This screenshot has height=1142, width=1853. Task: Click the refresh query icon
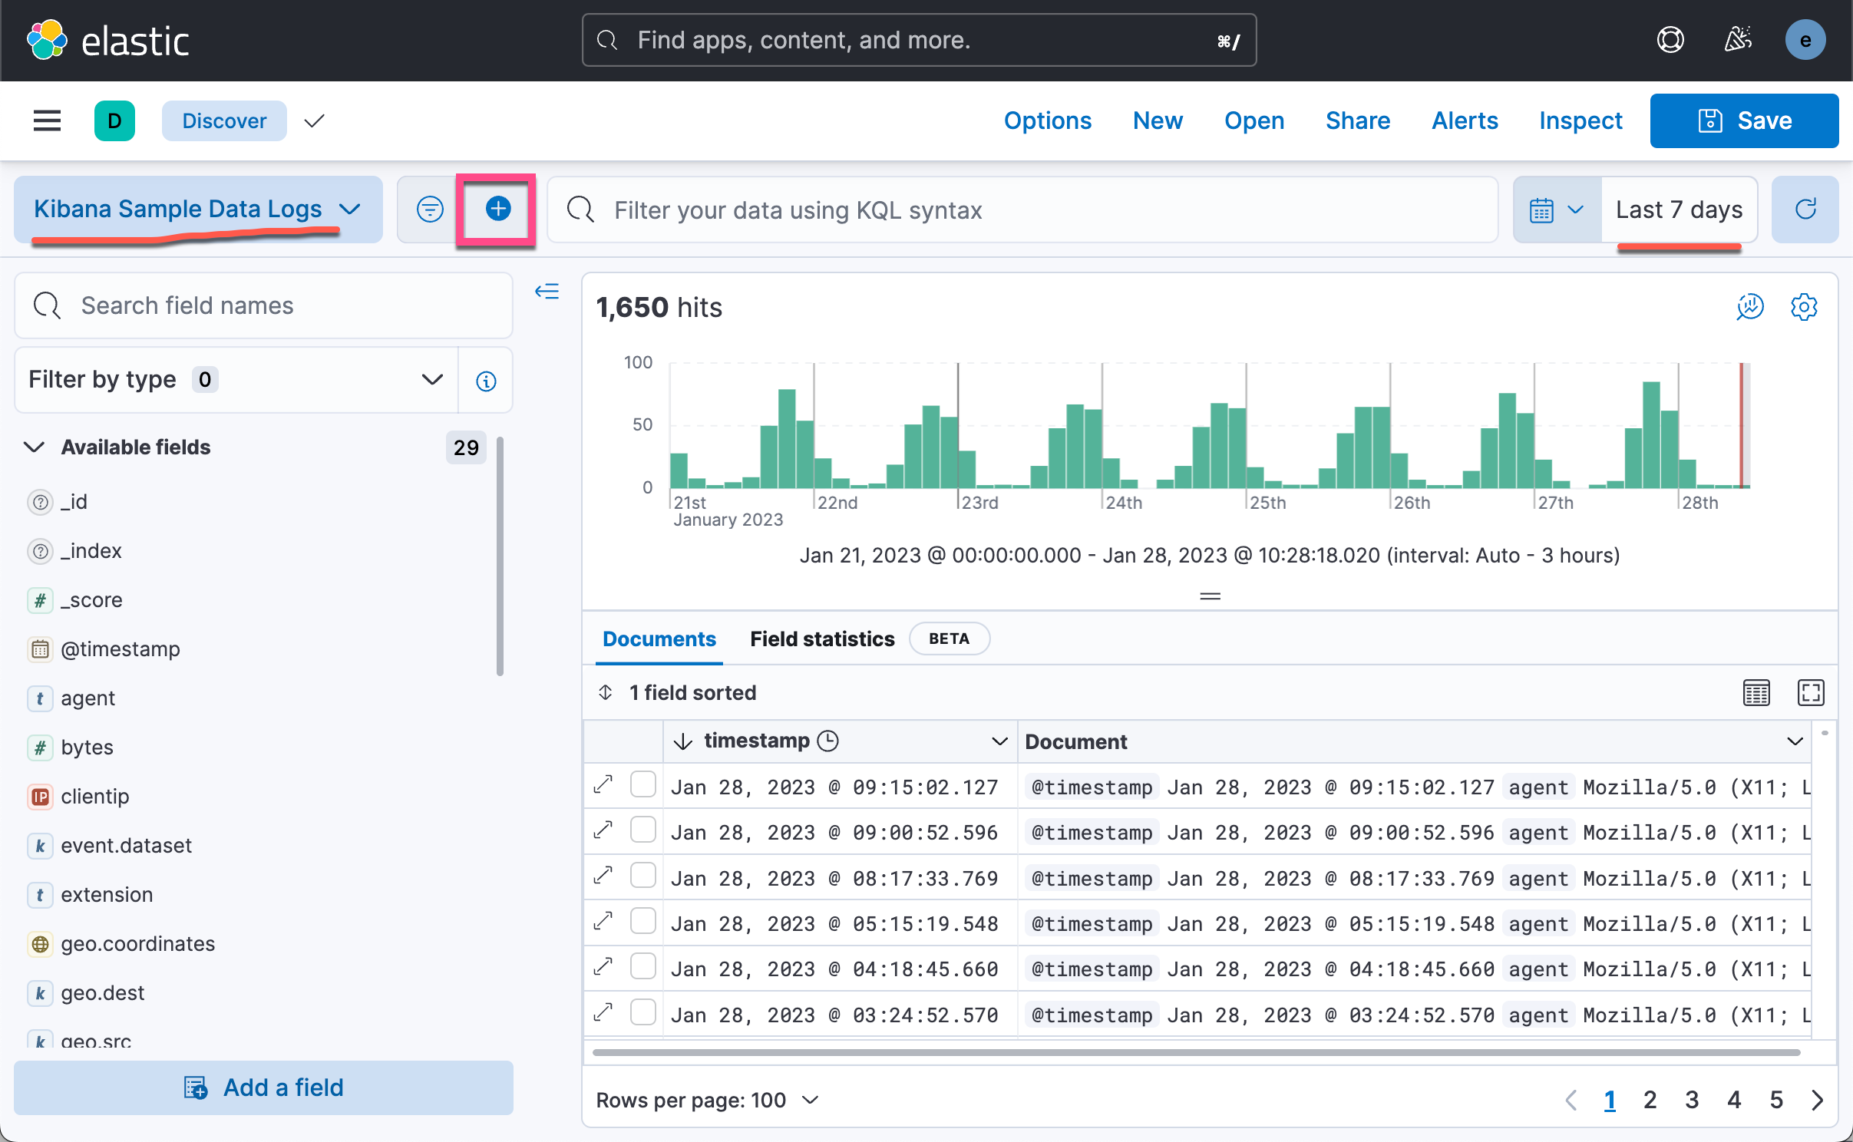1805,209
